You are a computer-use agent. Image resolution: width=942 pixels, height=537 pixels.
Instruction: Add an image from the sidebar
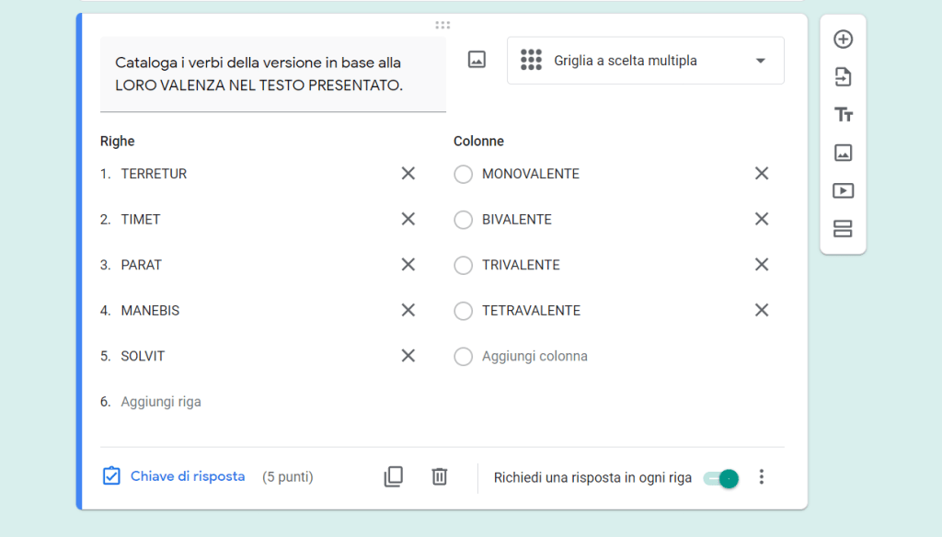click(843, 153)
